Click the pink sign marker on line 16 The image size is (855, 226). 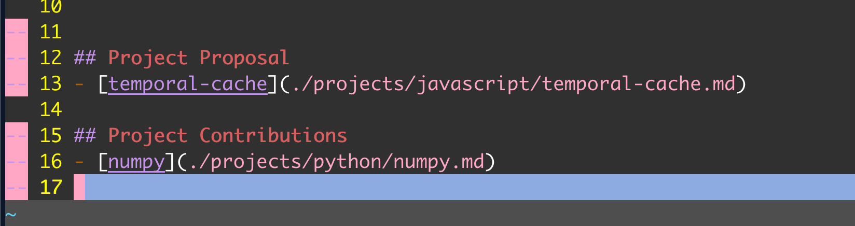pyautogui.click(x=17, y=161)
